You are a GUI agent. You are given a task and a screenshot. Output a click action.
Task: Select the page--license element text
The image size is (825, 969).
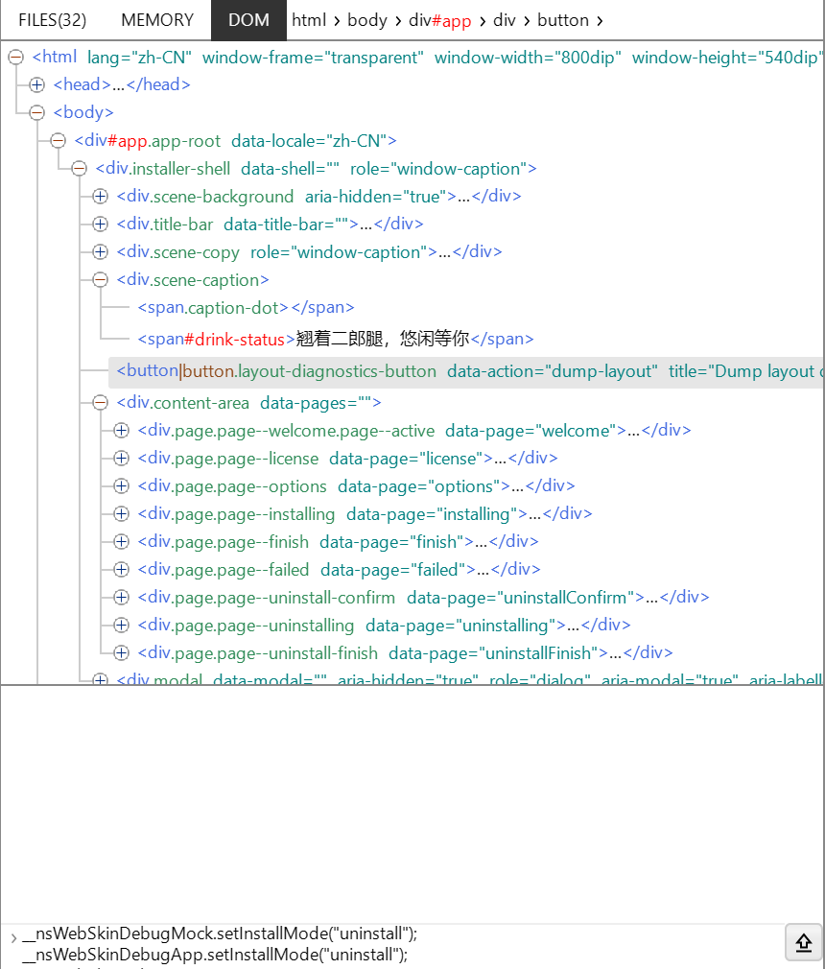click(x=348, y=459)
